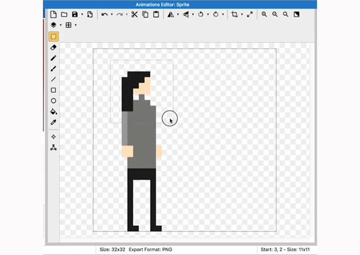360x255 pixels.
Task: Open the crop options dropdown arrow
Action: [x=242, y=15]
